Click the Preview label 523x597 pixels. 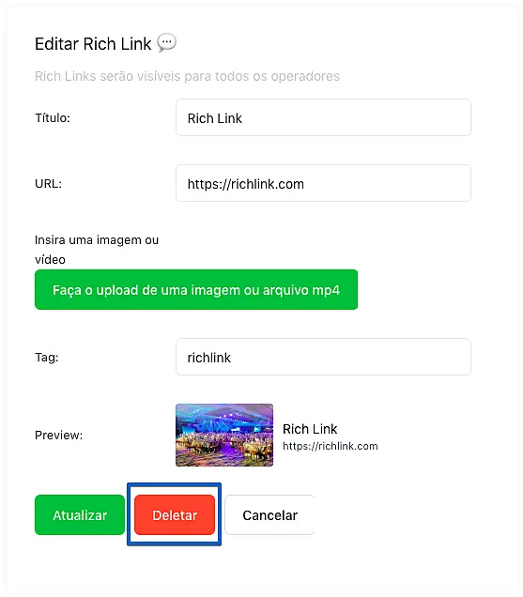coord(58,436)
